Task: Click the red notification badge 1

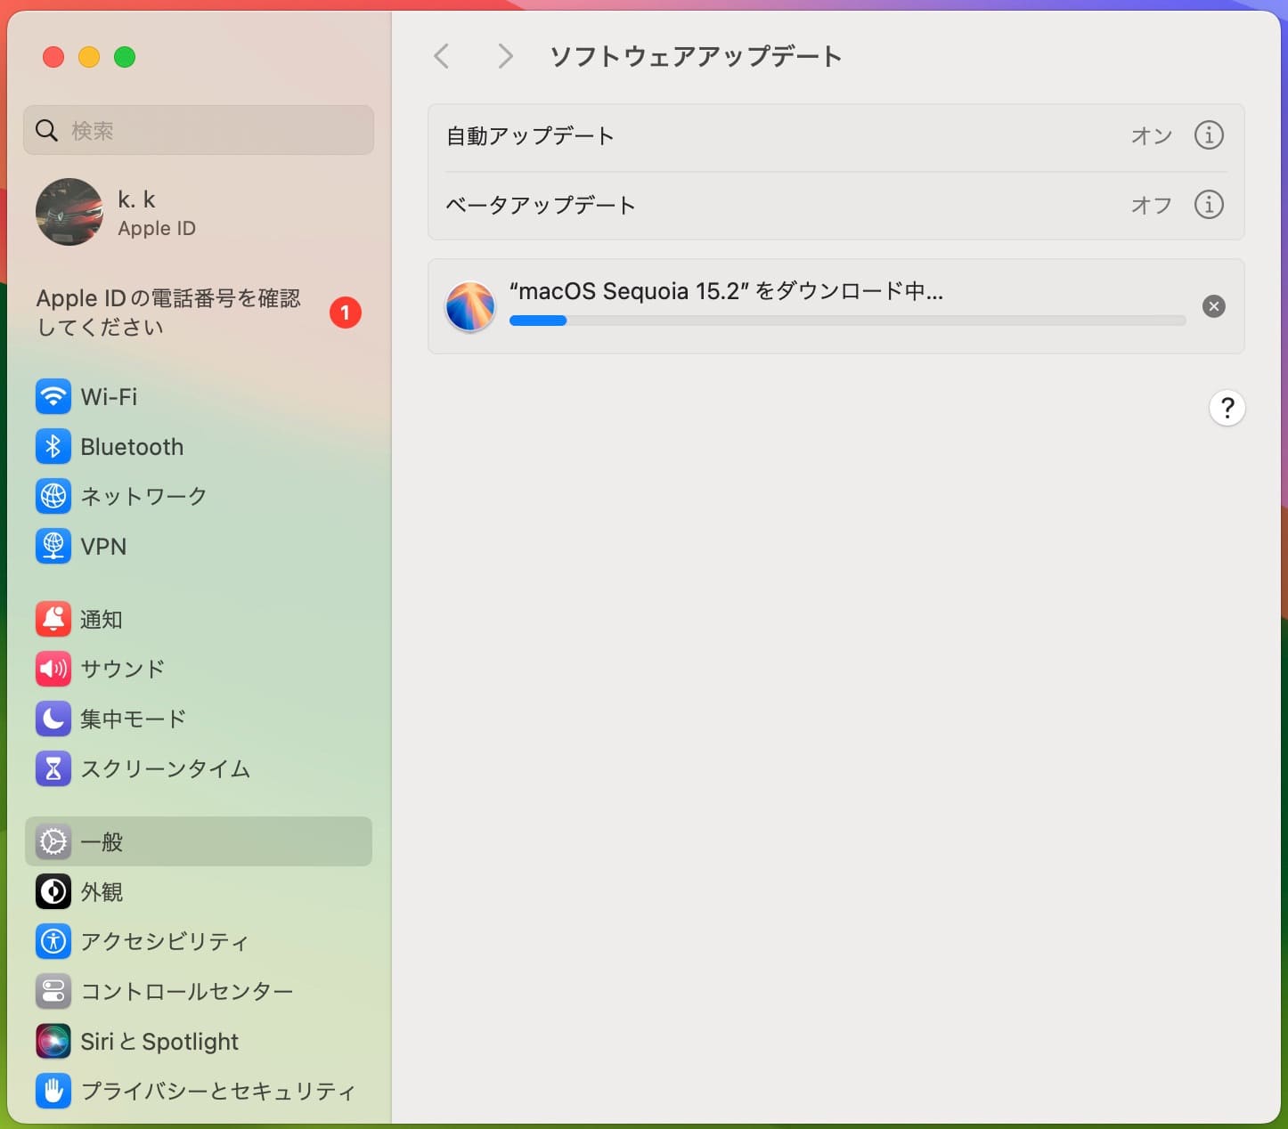Action: tap(346, 313)
